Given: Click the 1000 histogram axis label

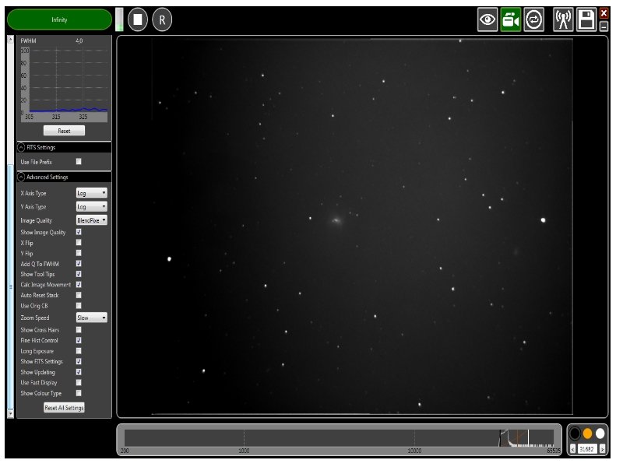Looking at the screenshot, I should [244, 451].
